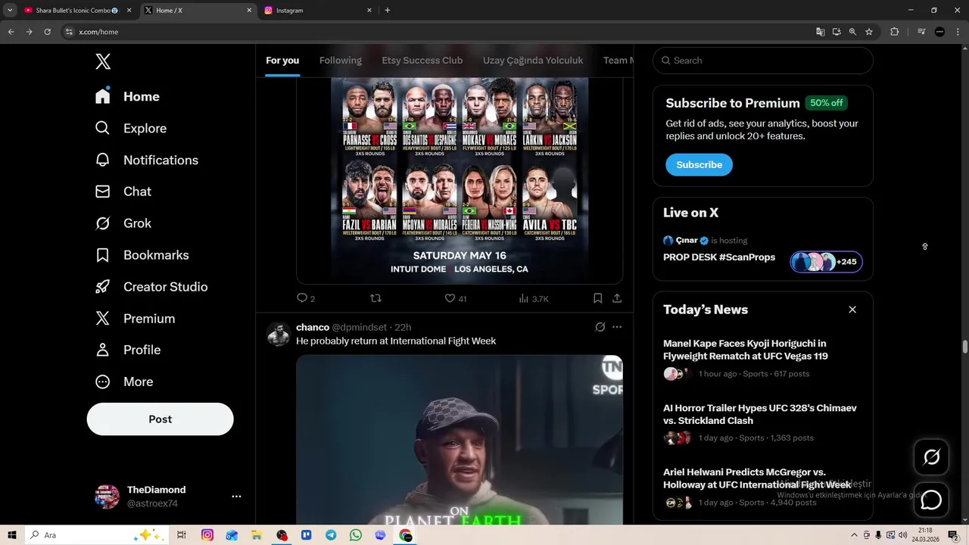Click the address bar x.com/home
Viewport: 969px width, 545px height.
point(98,32)
